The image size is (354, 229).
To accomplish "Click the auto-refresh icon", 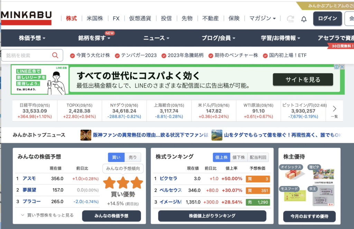I will click(290, 19).
